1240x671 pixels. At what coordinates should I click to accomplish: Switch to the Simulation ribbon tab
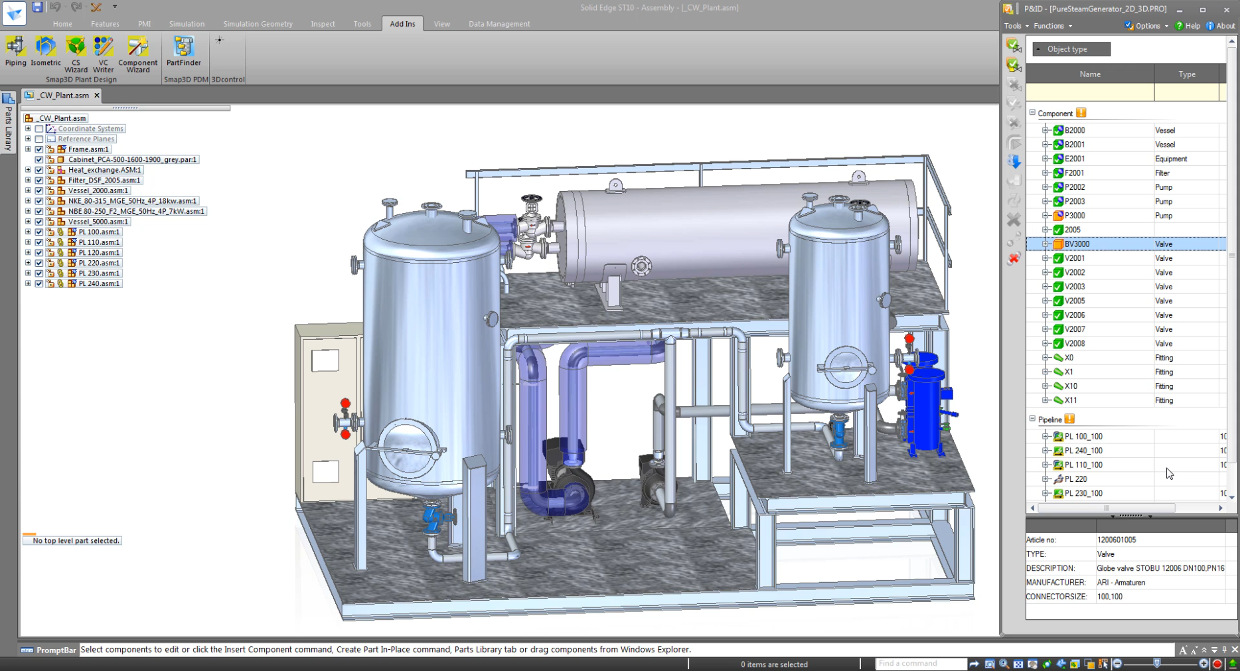(x=187, y=24)
